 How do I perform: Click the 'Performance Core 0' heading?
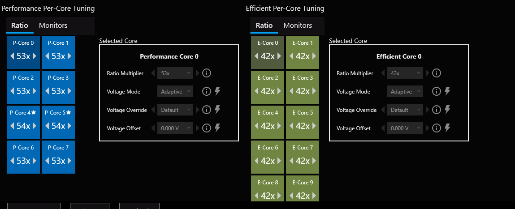tap(169, 56)
